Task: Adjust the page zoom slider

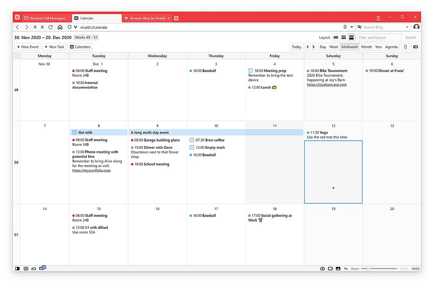Action: tap(379, 269)
